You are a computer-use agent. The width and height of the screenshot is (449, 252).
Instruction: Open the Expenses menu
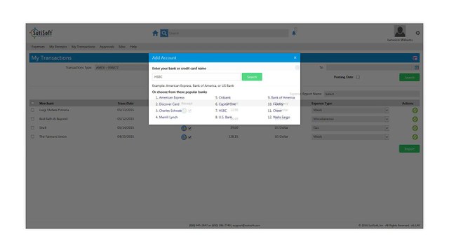pos(38,47)
